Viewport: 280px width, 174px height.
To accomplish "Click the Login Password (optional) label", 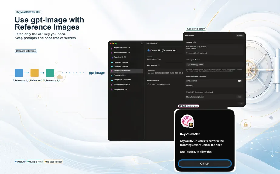I will (x=196, y=76).
